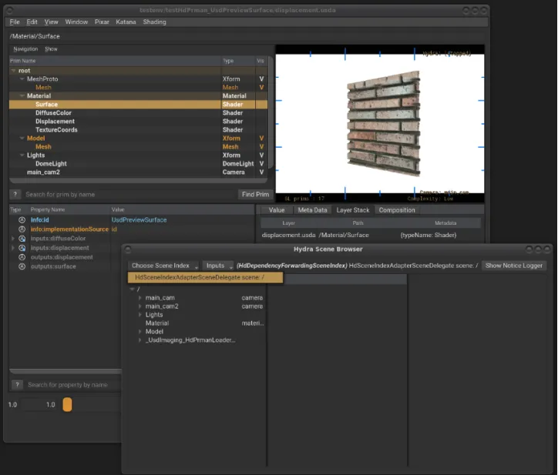The height and width of the screenshot is (475, 558).
Task: Open the Choose Scene Index dropdown
Action: click(164, 266)
